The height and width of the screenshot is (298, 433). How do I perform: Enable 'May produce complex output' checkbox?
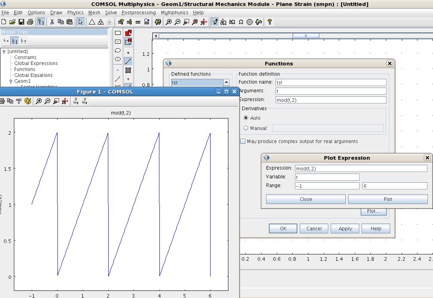(x=243, y=141)
